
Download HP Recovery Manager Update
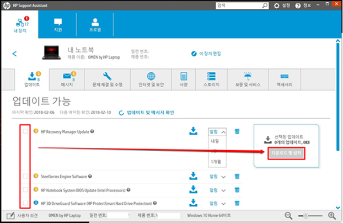click(x=193, y=131)
